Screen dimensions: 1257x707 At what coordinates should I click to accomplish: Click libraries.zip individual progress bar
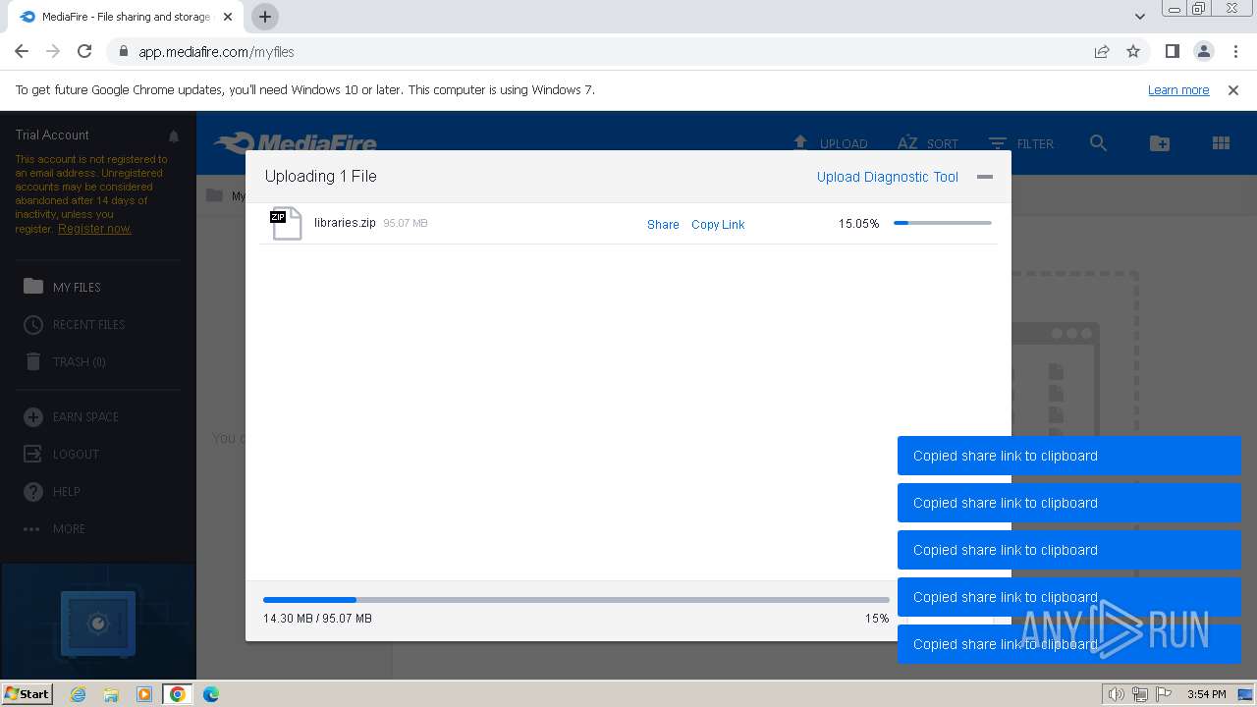click(943, 223)
